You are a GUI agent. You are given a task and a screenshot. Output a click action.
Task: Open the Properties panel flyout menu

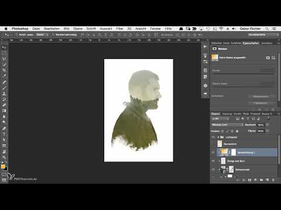[279, 43]
